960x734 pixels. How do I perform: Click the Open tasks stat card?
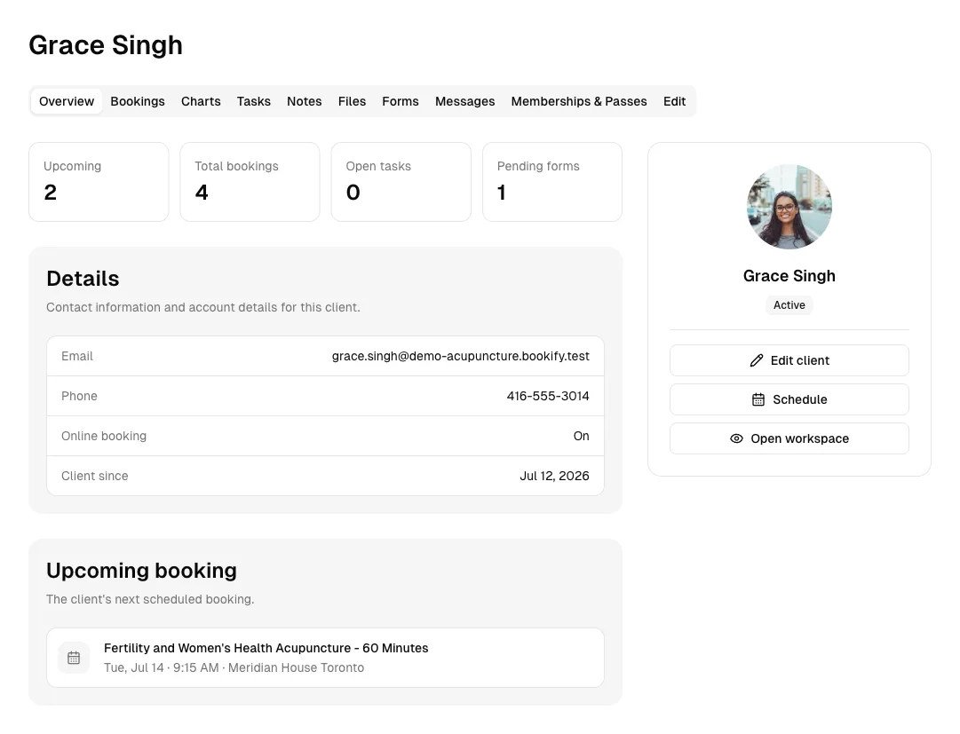[401, 182]
